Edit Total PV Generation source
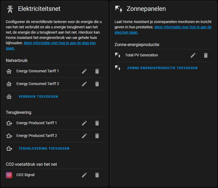This screenshot has height=188, width=218. pyautogui.click(x=193, y=55)
